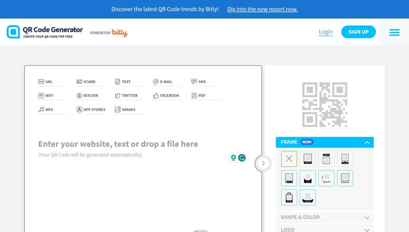Select the TWITTER content type

click(128, 95)
